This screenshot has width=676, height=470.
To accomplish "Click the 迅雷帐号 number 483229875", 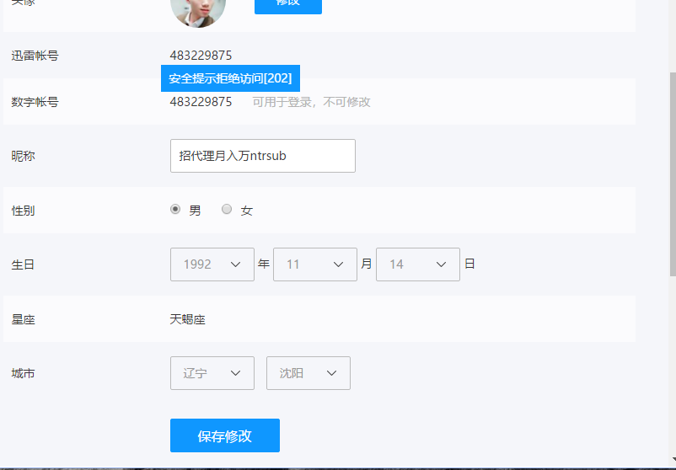I will pyautogui.click(x=201, y=56).
